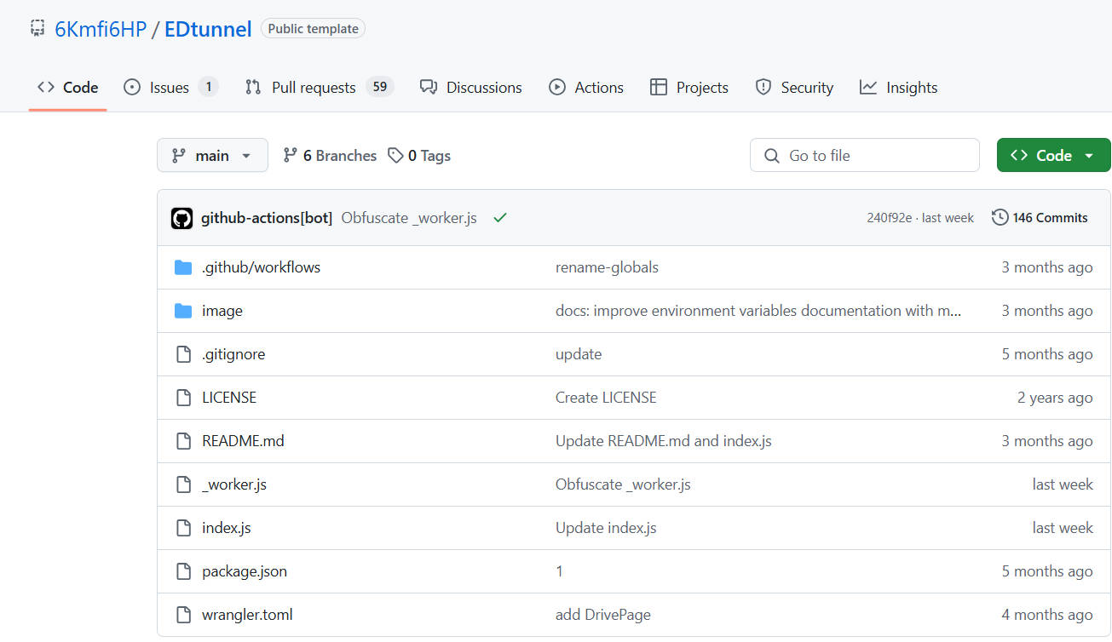This screenshot has height=642, width=1112.
Task: Click the tags icon beside 0 Tags
Action: coord(395,156)
